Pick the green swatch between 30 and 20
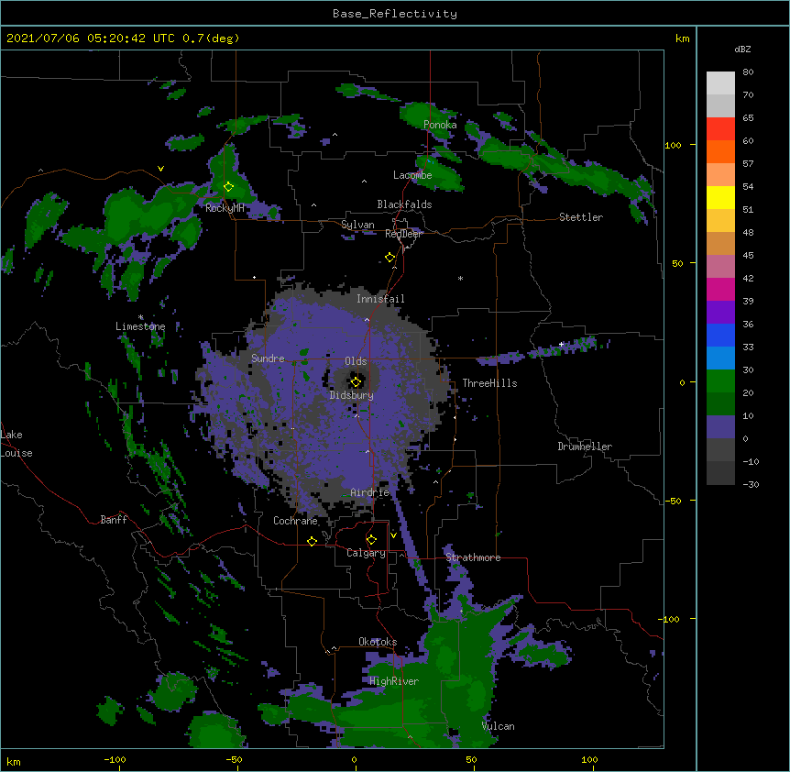The width and height of the screenshot is (790, 772). click(x=720, y=381)
